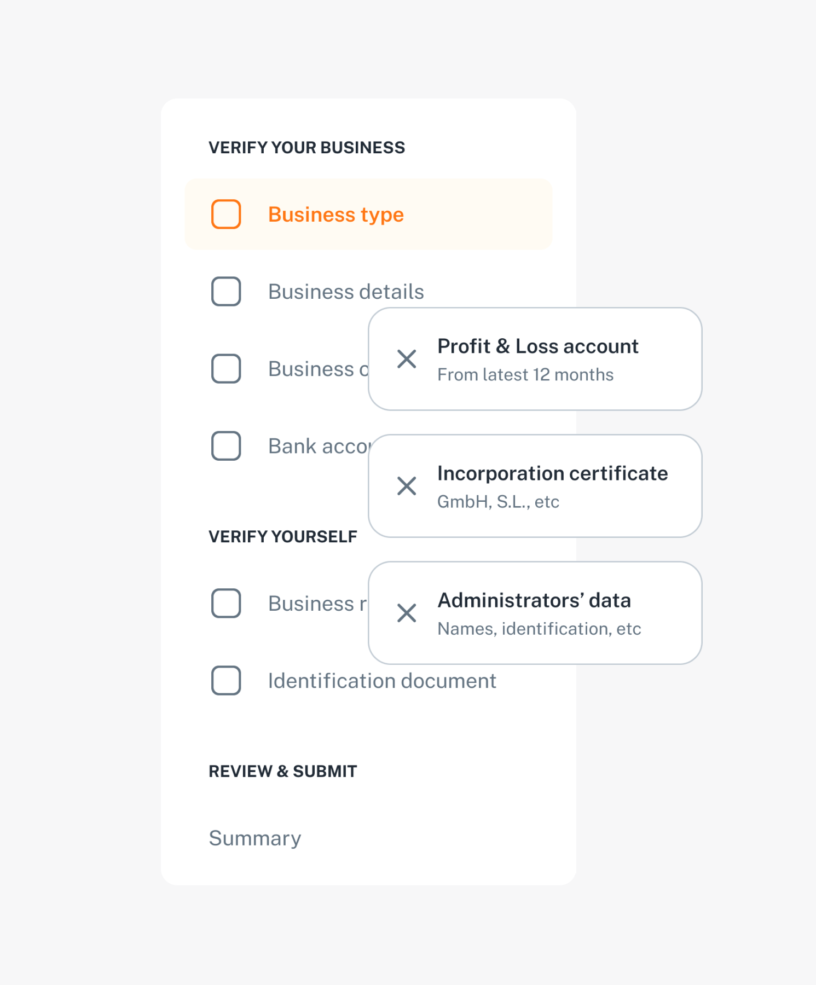Toggle the Bank account step checkbox
This screenshot has height=985, width=816.
[x=226, y=445]
